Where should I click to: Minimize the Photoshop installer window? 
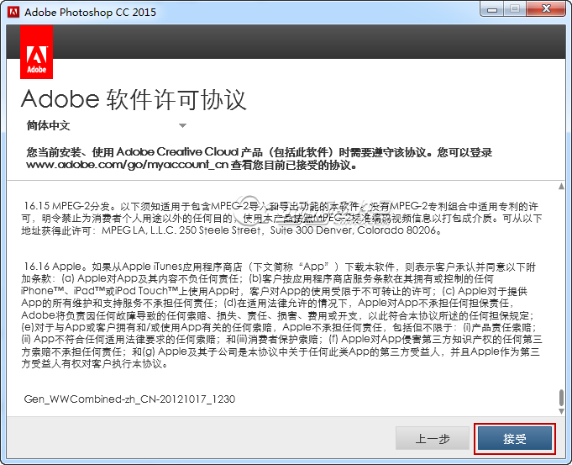pyautogui.click(x=492, y=9)
